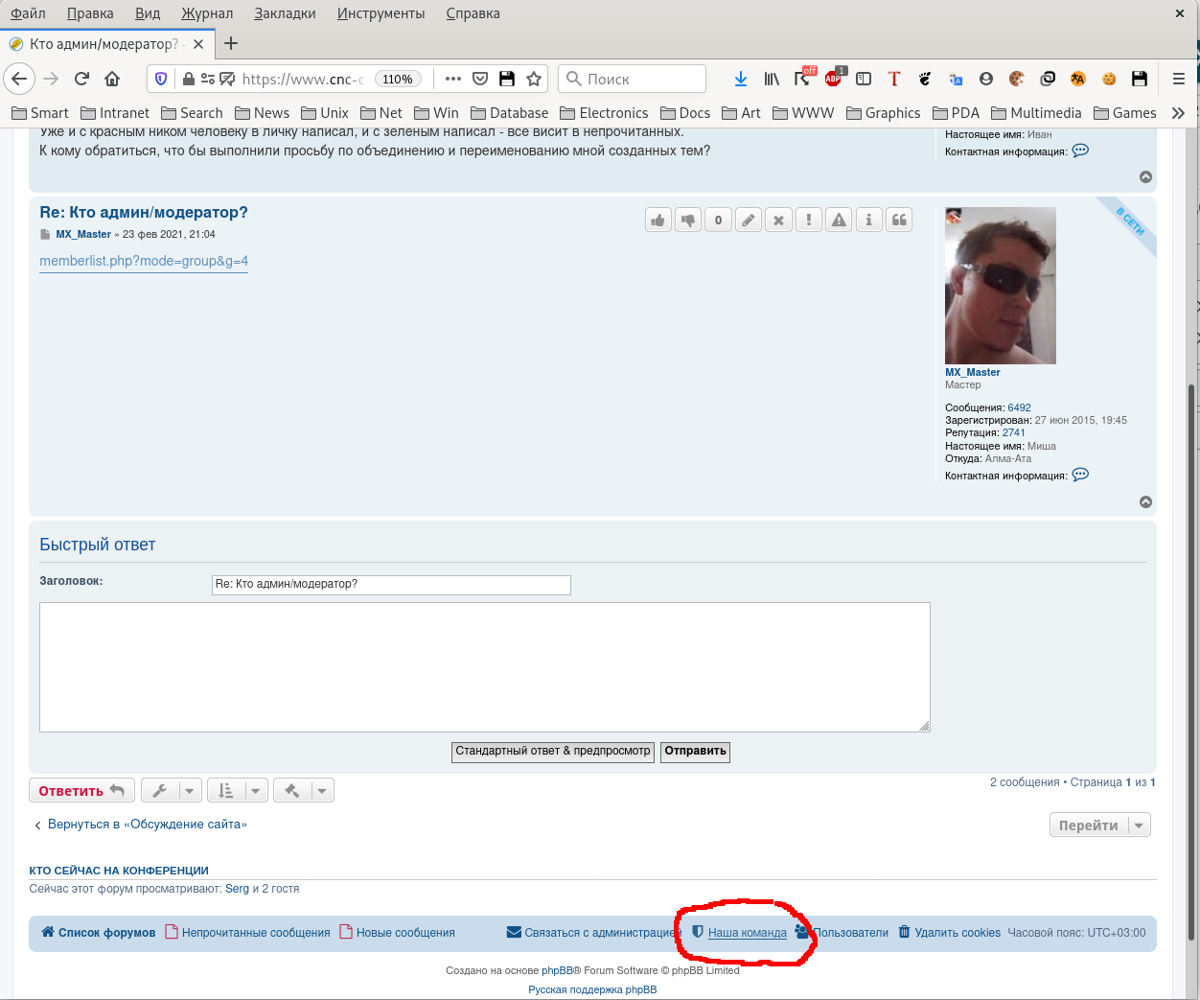1200x1000 pixels.
Task: Focus the Поиск search box
Action: (x=632, y=79)
